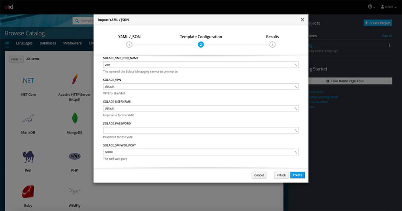Image resolution: width=402 pixels, height=211 pixels.
Task: Expand the SOLACE_PASSWORD field resize icon
Action: pos(296,131)
